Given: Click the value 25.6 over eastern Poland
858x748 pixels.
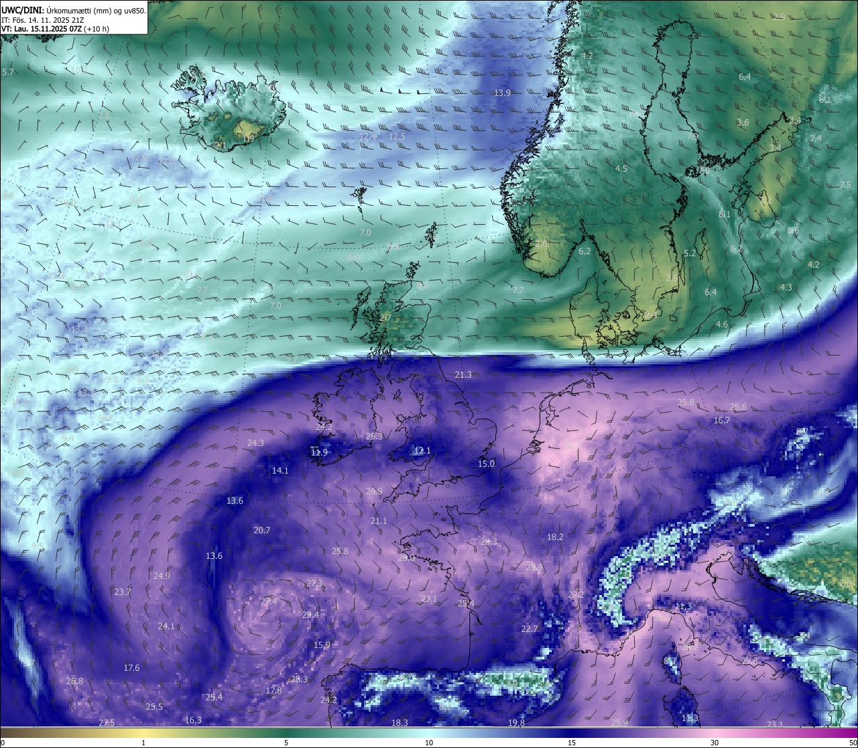Looking at the screenshot, I should click(738, 407).
